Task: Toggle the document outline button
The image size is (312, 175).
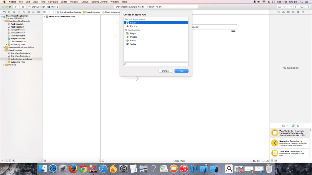Action: point(103,161)
